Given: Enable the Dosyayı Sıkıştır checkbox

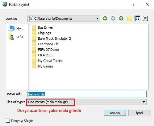Looking at the screenshot, I should (x=8, y=121).
